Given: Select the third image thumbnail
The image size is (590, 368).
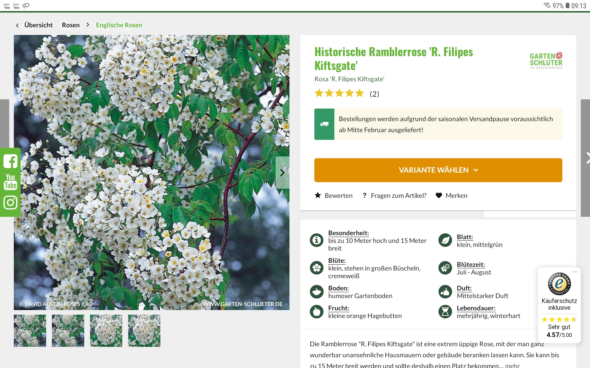Looking at the screenshot, I should pos(106,331).
